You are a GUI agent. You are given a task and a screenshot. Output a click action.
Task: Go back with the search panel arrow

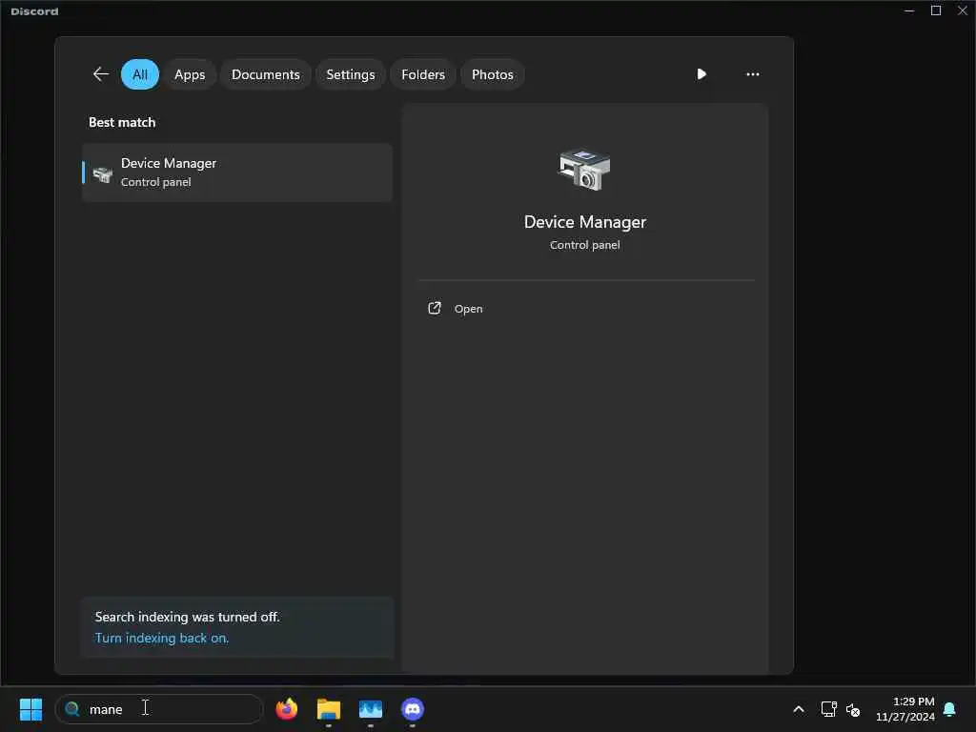coord(101,74)
